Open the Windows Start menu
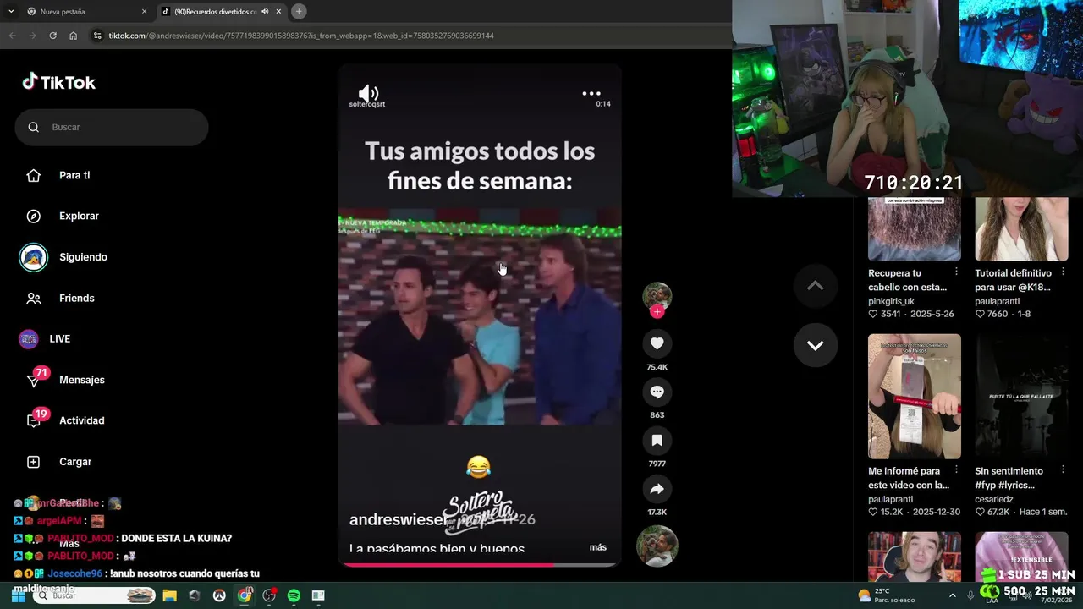1083x609 pixels. click(x=18, y=595)
